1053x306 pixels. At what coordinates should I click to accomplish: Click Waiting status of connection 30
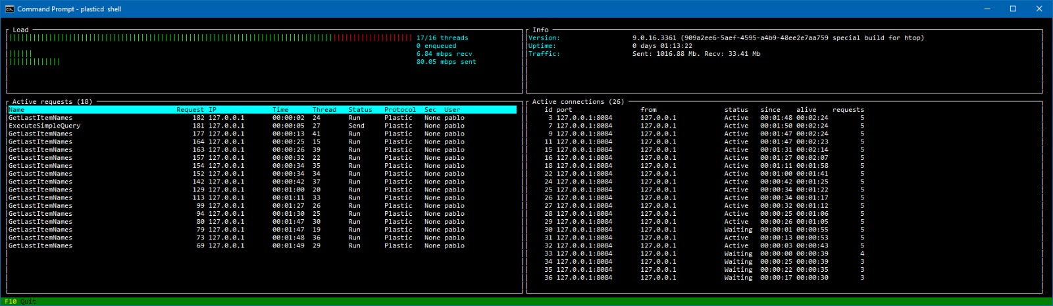click(738, 230)
